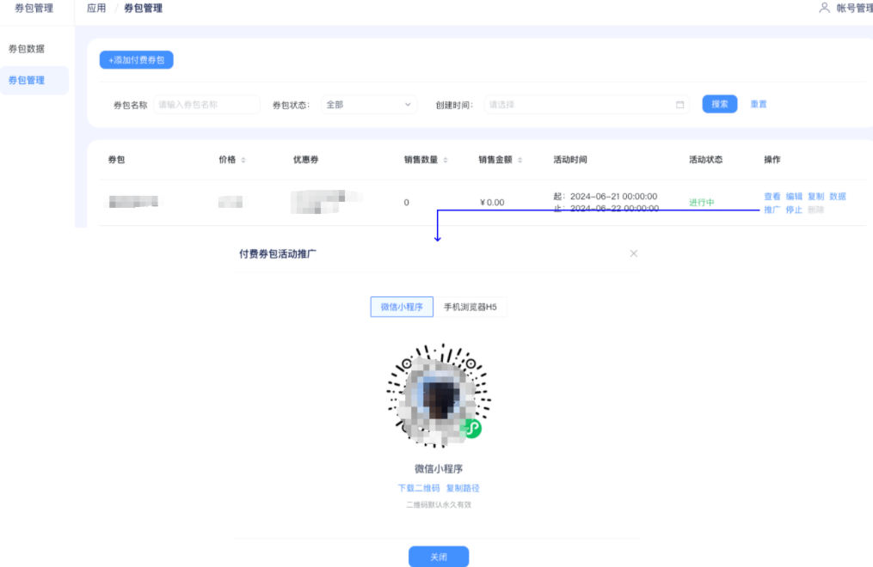
Task: Expand the 券包状态 dropdown
Action: [x=370, y=105]
